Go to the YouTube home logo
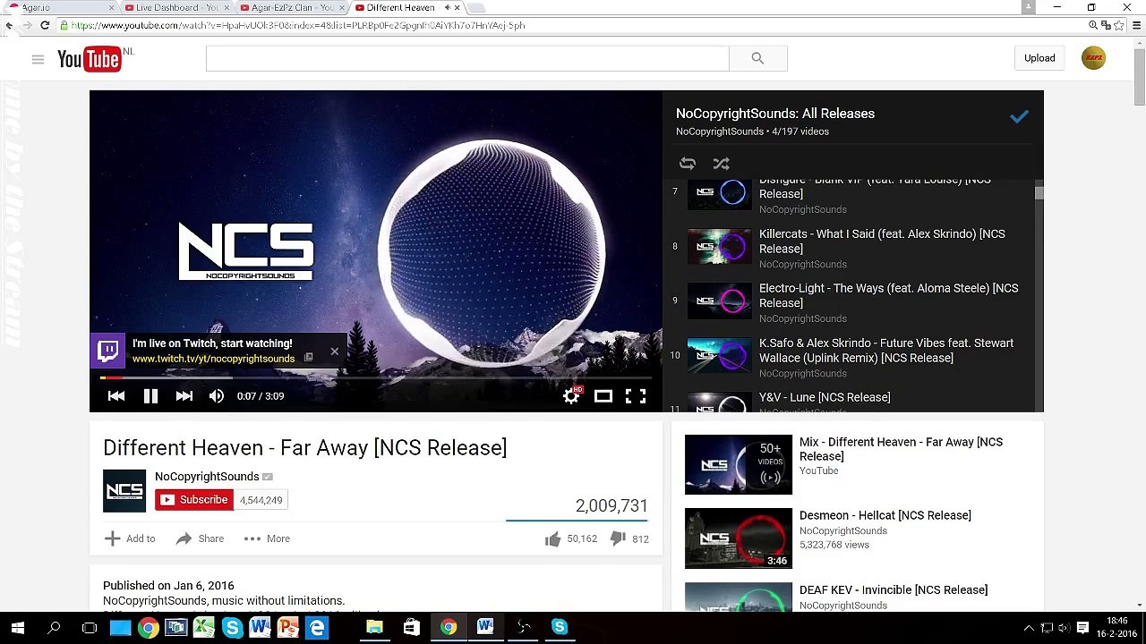This screenshot has height=644, width=1146. tap(90, 59)
